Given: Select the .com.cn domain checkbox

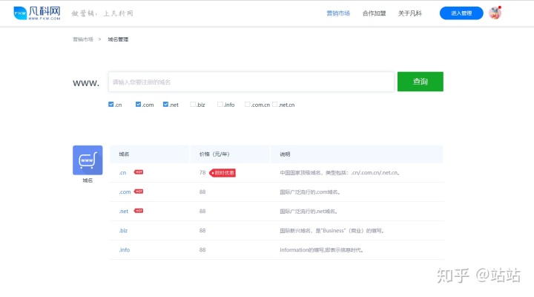Looking at the screenshot, I should [248, 105].
